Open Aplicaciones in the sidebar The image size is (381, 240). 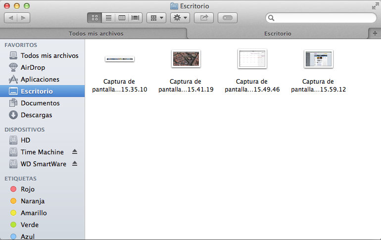coord(42,80)
